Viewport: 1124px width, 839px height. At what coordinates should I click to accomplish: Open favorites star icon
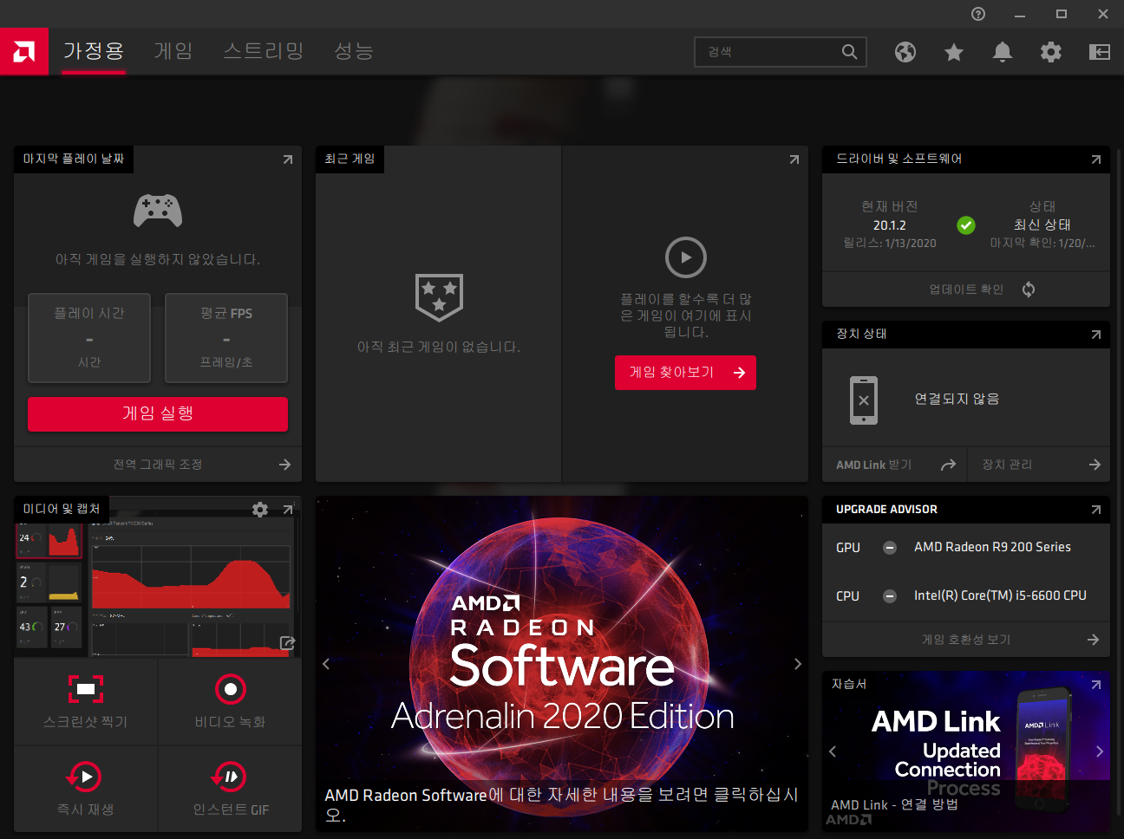click(954, 52)
